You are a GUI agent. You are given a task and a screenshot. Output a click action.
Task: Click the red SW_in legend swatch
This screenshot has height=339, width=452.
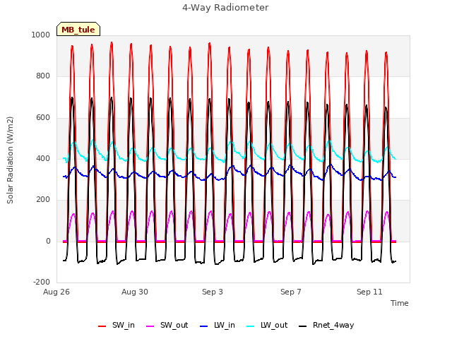coord(102,326)
